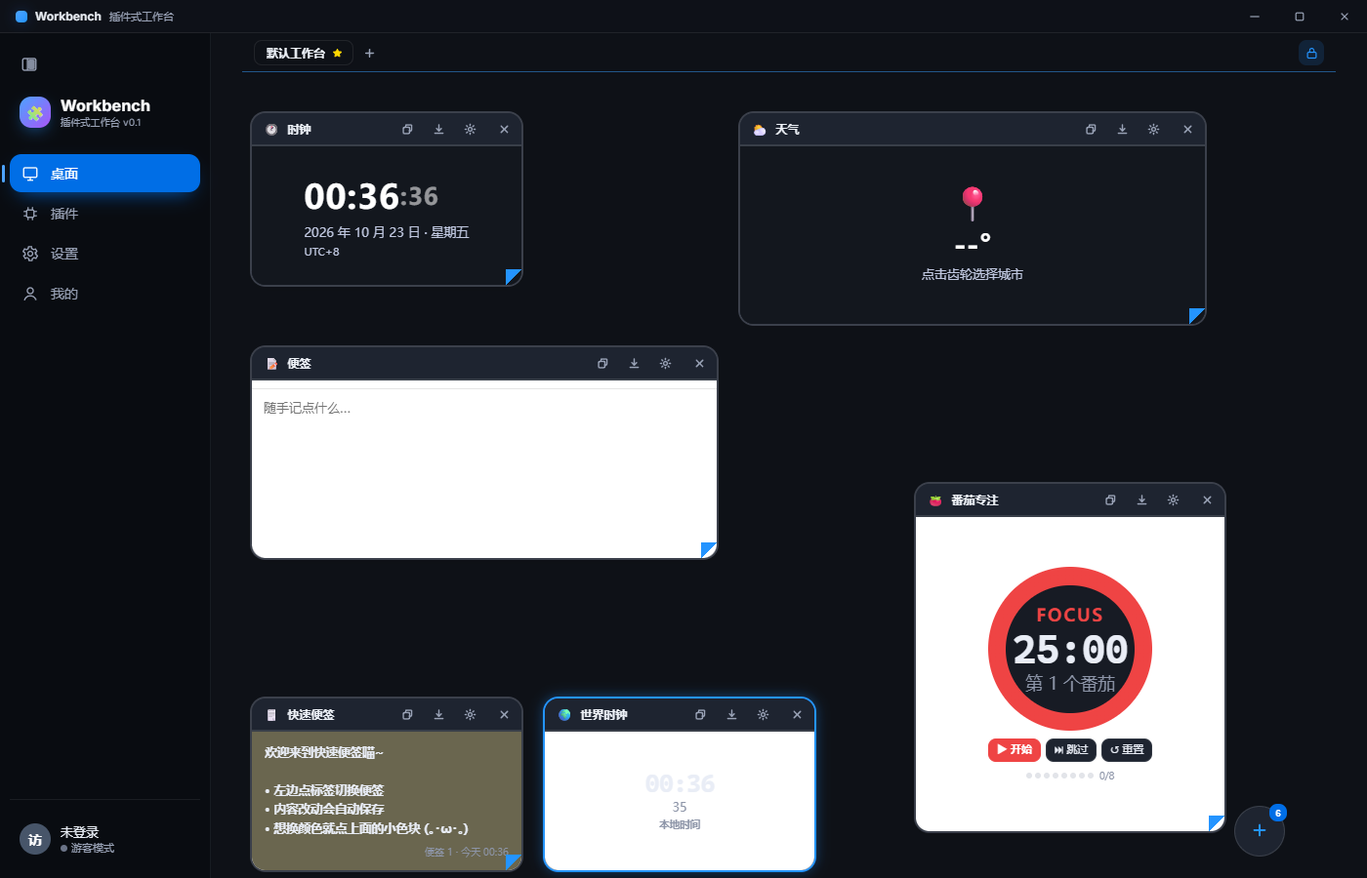The width and height of the screenshot is (1367, 878).
Task: Click the 快速便签 note text area
Action: 387,790
